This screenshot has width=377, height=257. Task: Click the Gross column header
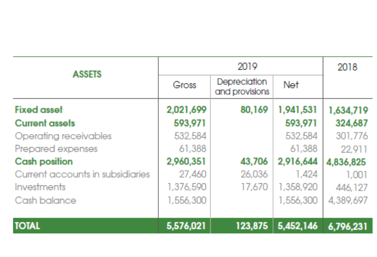184,85
